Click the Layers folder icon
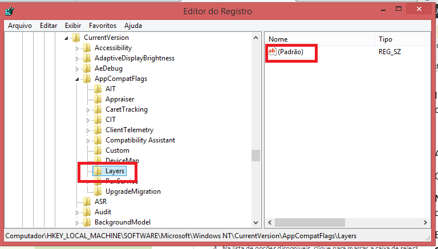 (97, 171)
